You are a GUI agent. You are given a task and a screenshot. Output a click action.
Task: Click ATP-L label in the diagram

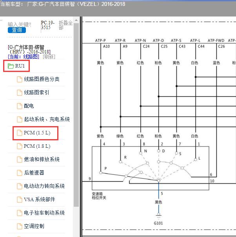195,40
